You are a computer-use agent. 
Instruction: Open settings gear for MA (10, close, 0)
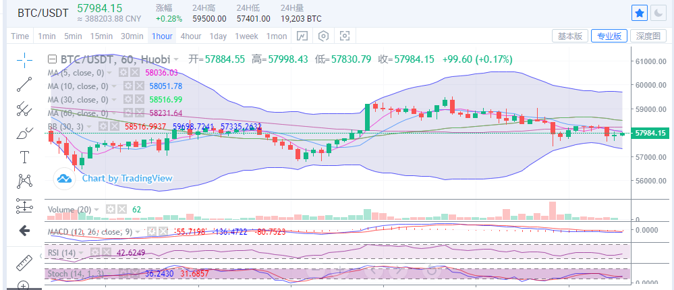[128, 86]
